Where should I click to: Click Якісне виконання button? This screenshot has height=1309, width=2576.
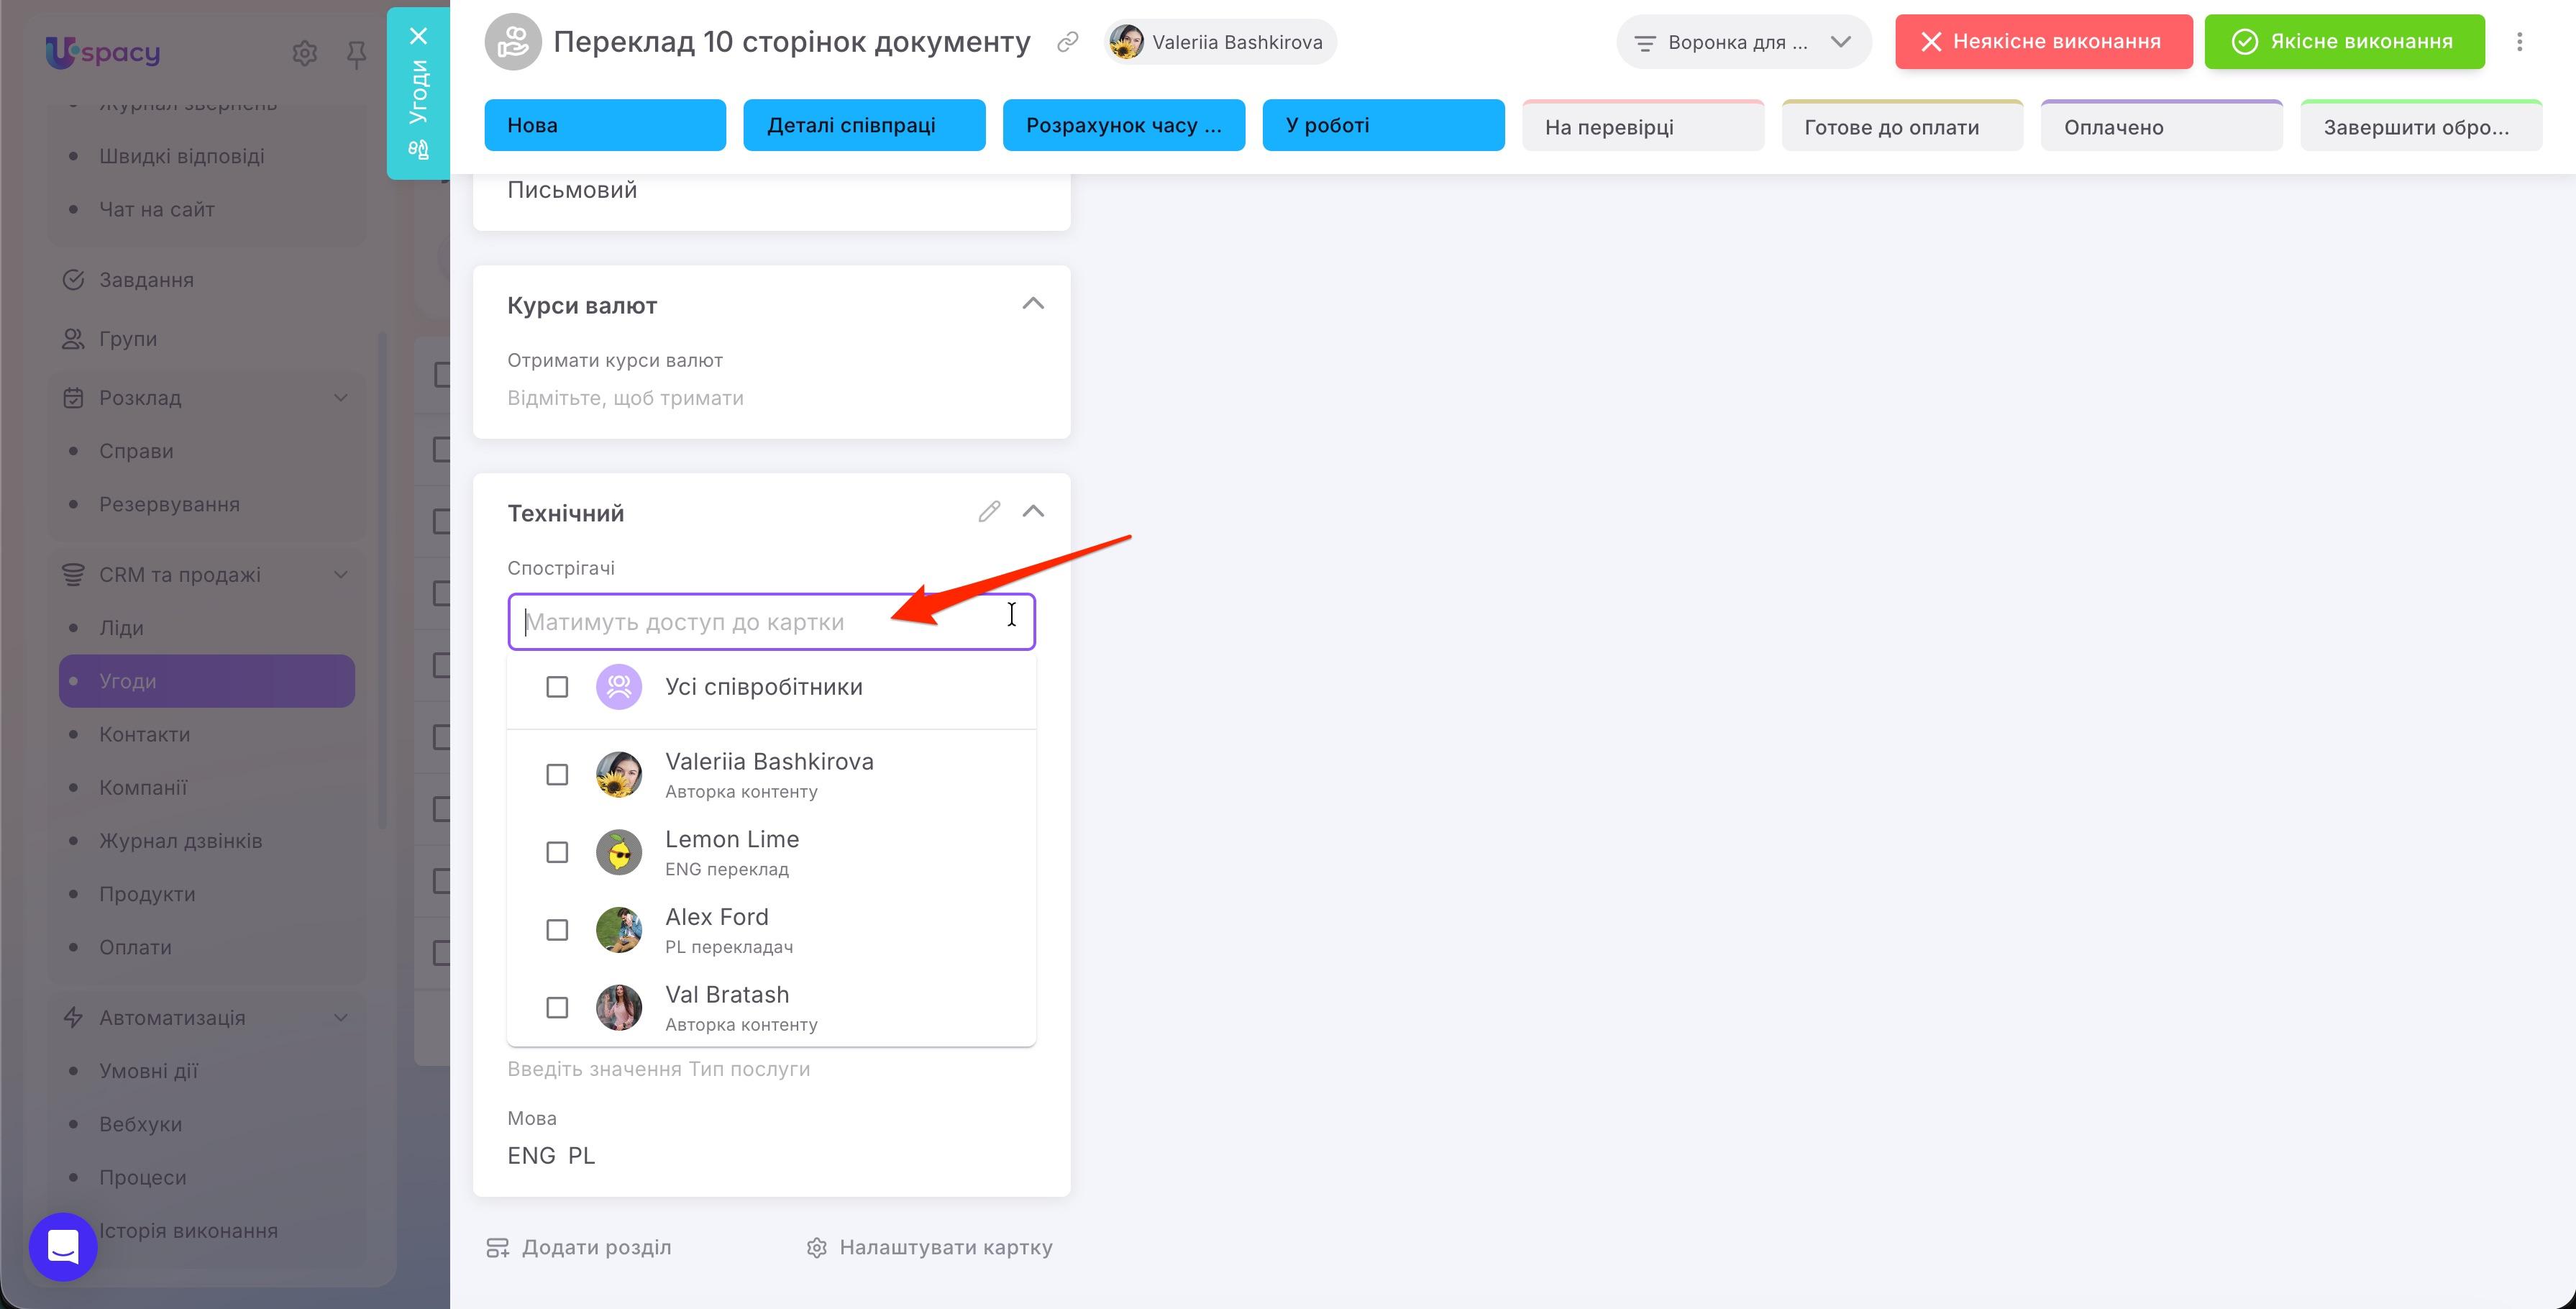(x=2344, y=42)
